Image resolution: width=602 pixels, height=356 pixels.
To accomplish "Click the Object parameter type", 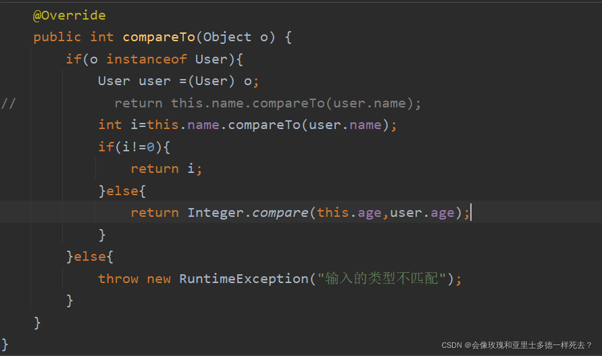I will [x=227, y=37].
